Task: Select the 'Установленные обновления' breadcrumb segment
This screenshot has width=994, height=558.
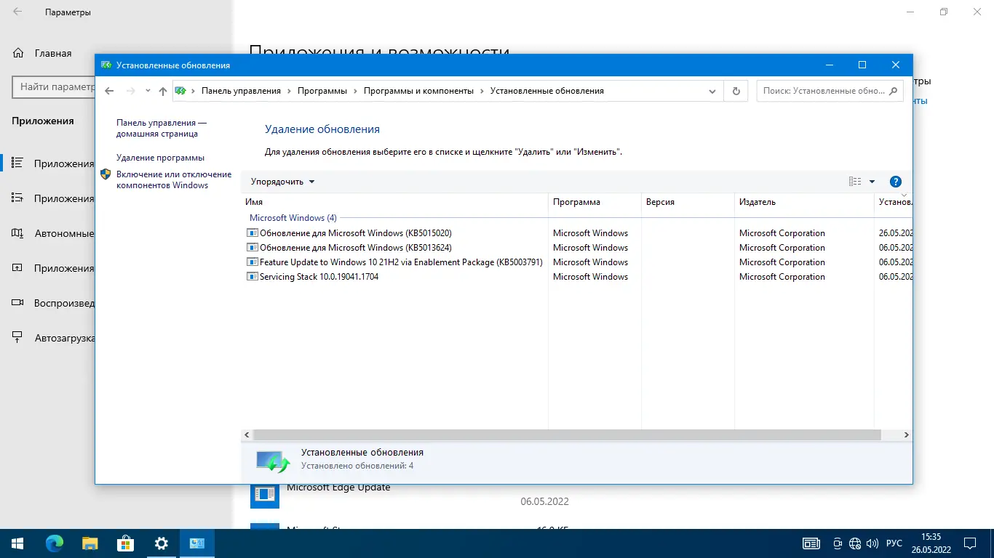Action: (x=547, y=91)
